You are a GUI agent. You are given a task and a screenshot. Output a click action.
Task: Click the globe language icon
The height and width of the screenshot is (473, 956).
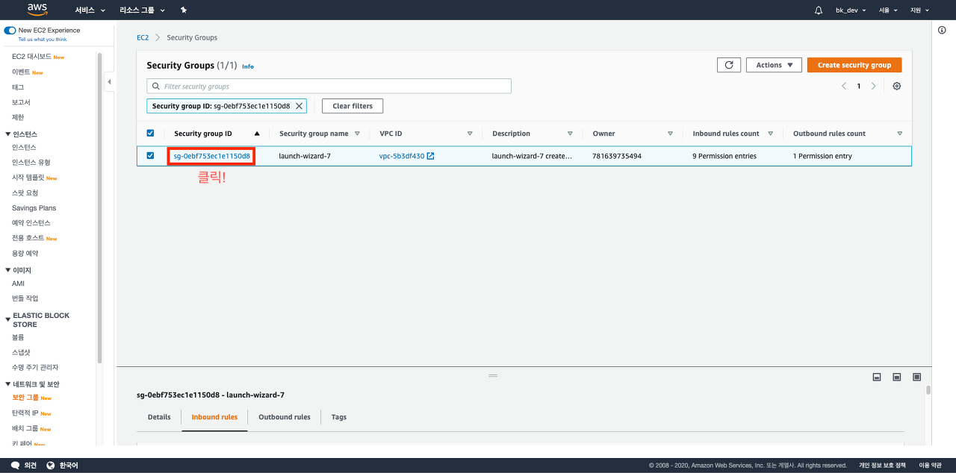click(51, 465)
